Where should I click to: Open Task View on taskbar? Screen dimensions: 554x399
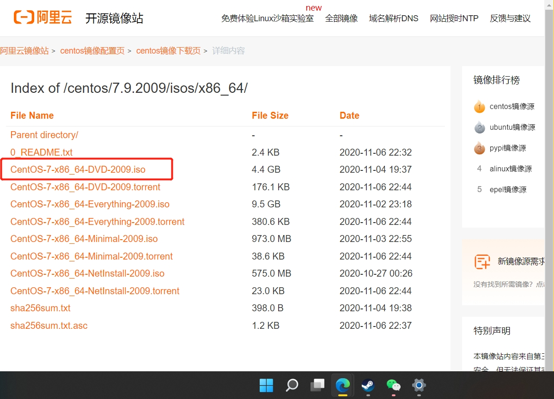317,385
